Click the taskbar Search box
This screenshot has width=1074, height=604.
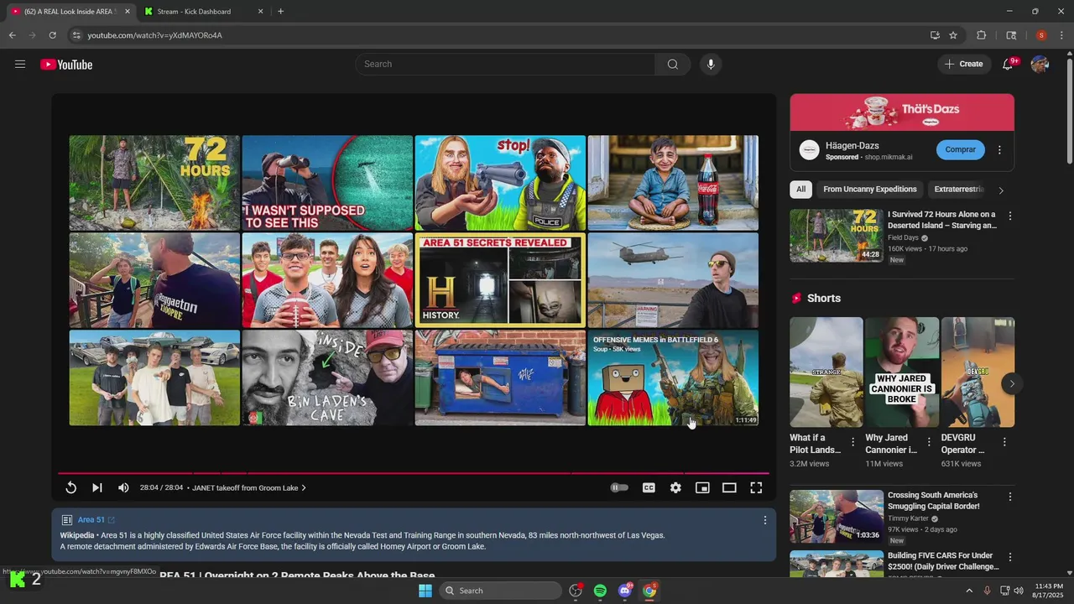click(x=500, y=591)
